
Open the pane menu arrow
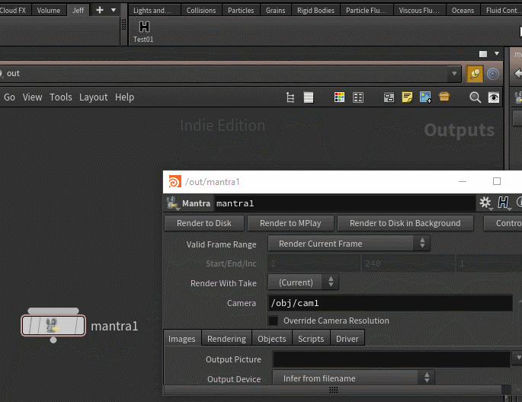497,53
